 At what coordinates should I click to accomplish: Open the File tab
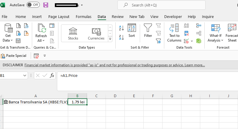pyautogui.click(x=4, y=17)
